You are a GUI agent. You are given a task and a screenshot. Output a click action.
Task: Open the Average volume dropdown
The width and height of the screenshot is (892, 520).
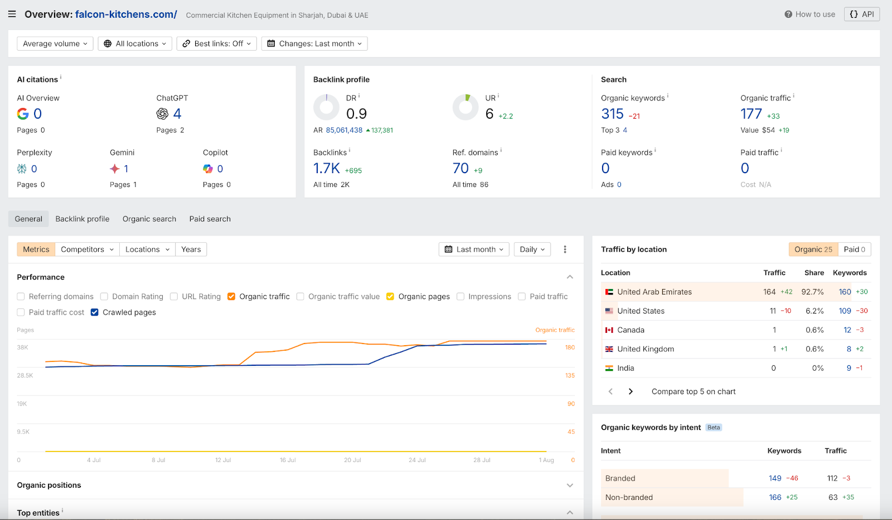(x=55, y=43)
